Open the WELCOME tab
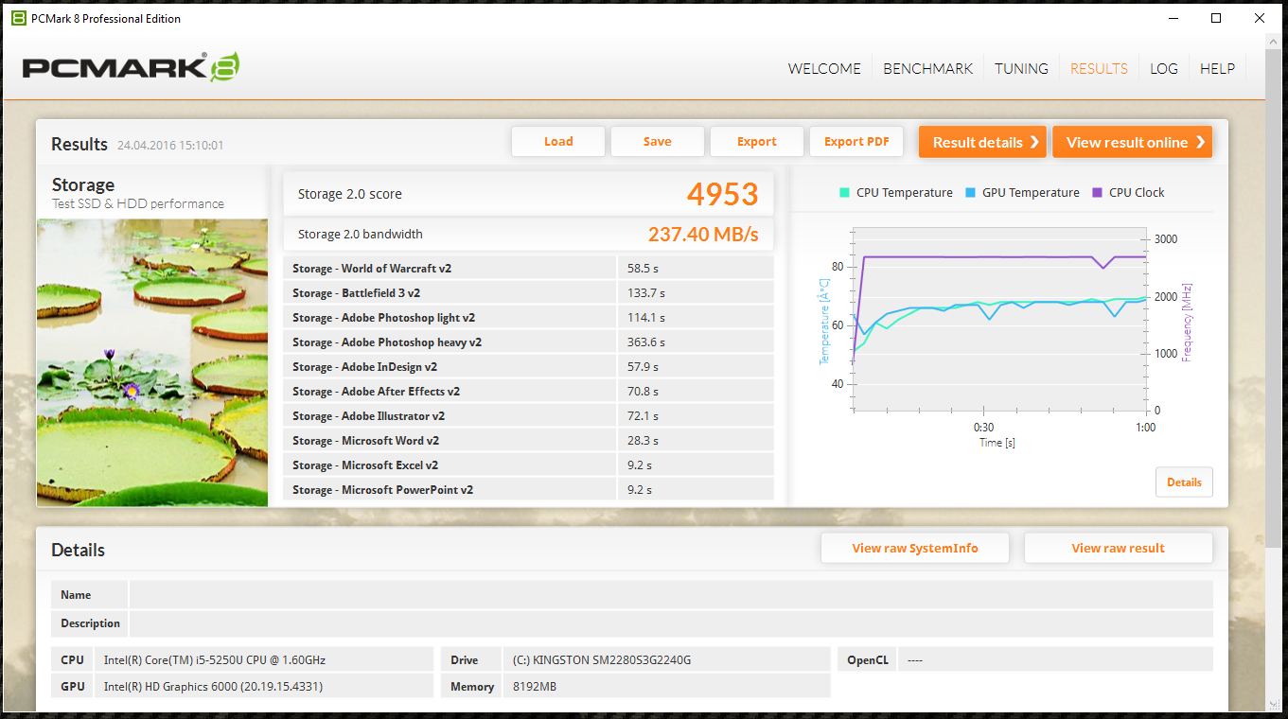 pyautogui.click(x=824, y=68)
